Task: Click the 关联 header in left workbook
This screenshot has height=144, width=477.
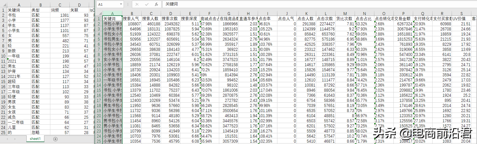Action: 79,10
